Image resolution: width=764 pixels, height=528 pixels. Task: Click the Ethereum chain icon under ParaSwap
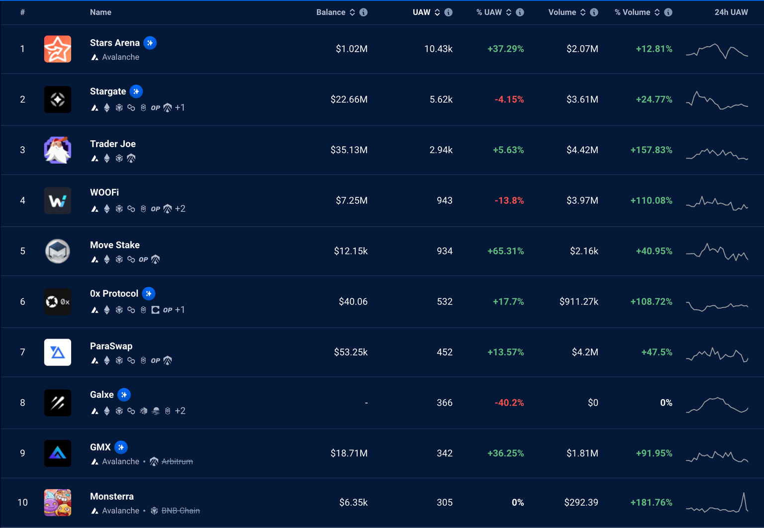click(x=107, y=360)
